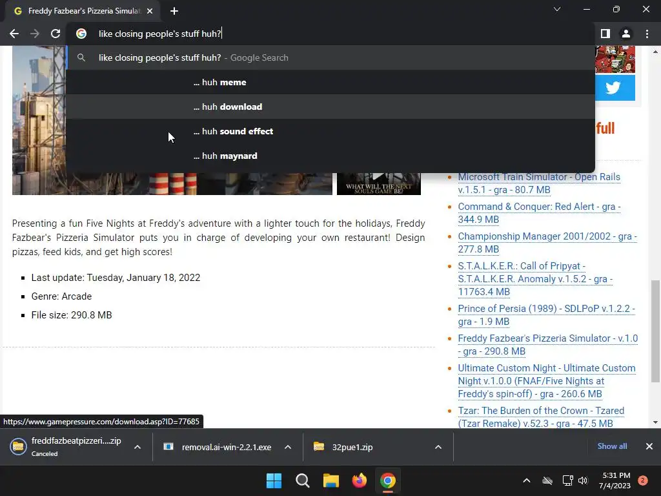Pick the 'huh sound effect' suggestion

pos(330,131)
